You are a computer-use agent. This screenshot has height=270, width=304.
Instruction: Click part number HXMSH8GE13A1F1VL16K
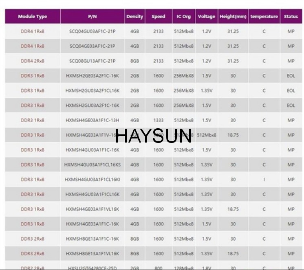(93, 254)
